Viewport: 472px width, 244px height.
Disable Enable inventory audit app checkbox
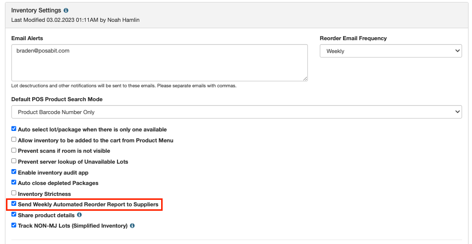click(14, 172)
